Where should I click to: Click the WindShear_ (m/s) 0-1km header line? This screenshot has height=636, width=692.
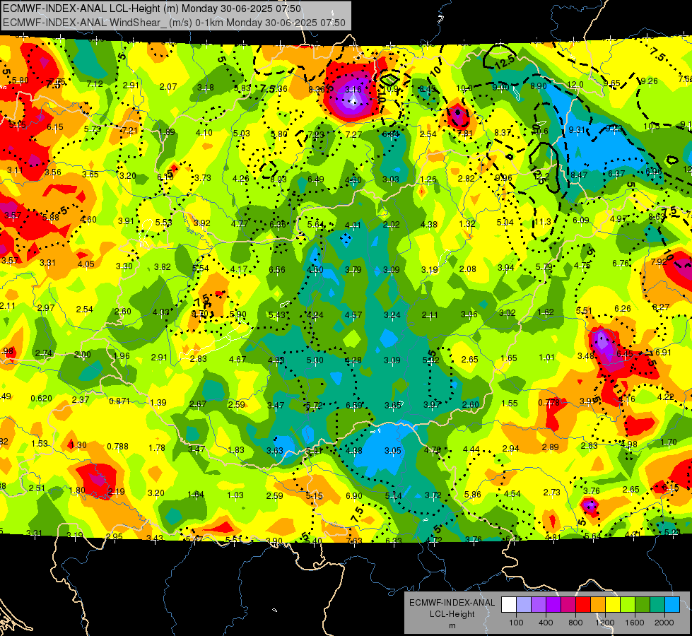pyautogui.click(x=174, y=23)
